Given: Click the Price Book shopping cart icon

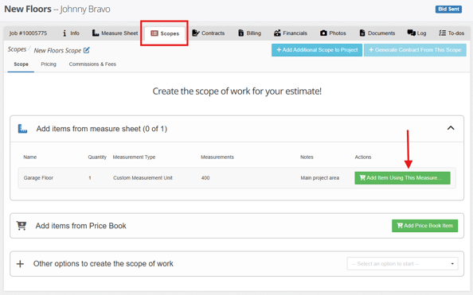Looking at the screenshot, I should pyautogui.click(x=21, y=226).
